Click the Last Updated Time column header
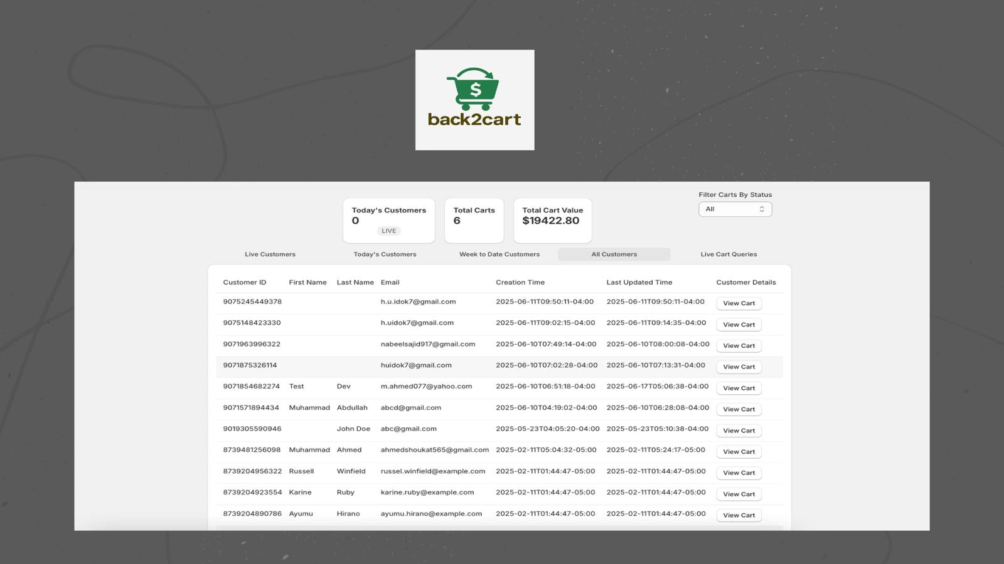 (639, 283)
